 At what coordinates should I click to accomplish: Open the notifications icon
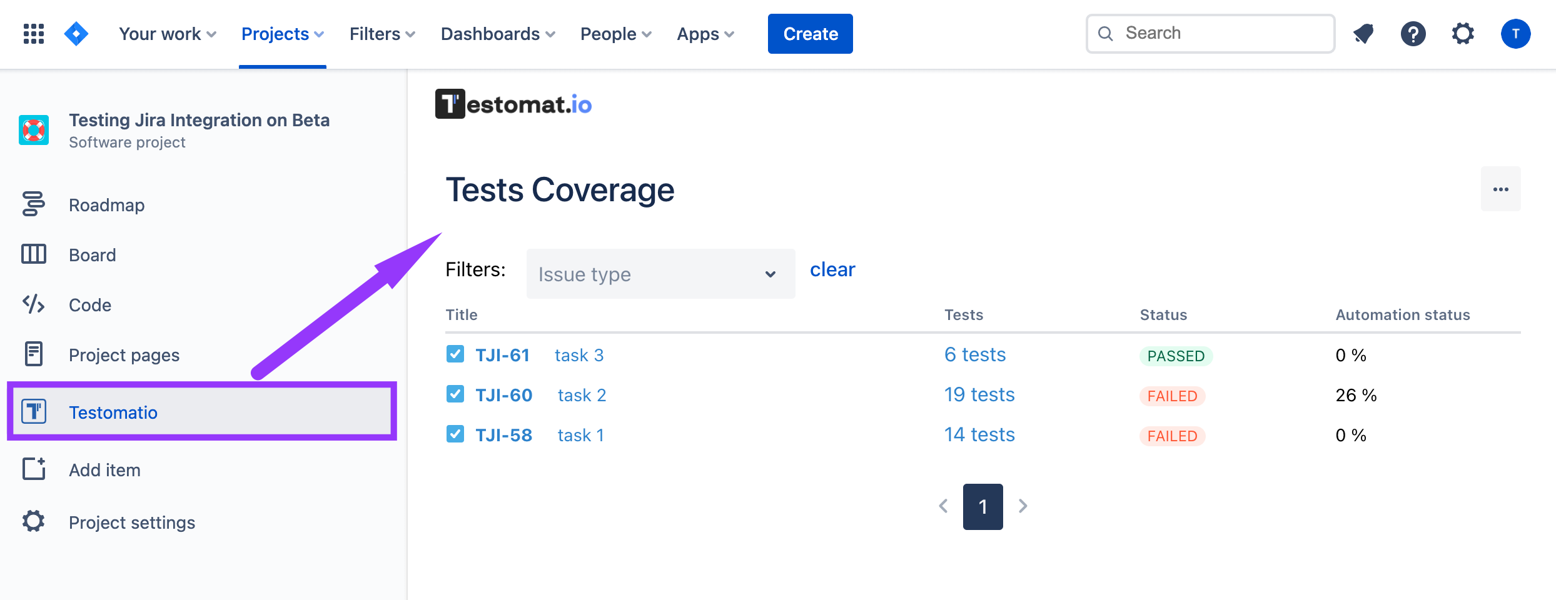tap(1363, 34)
